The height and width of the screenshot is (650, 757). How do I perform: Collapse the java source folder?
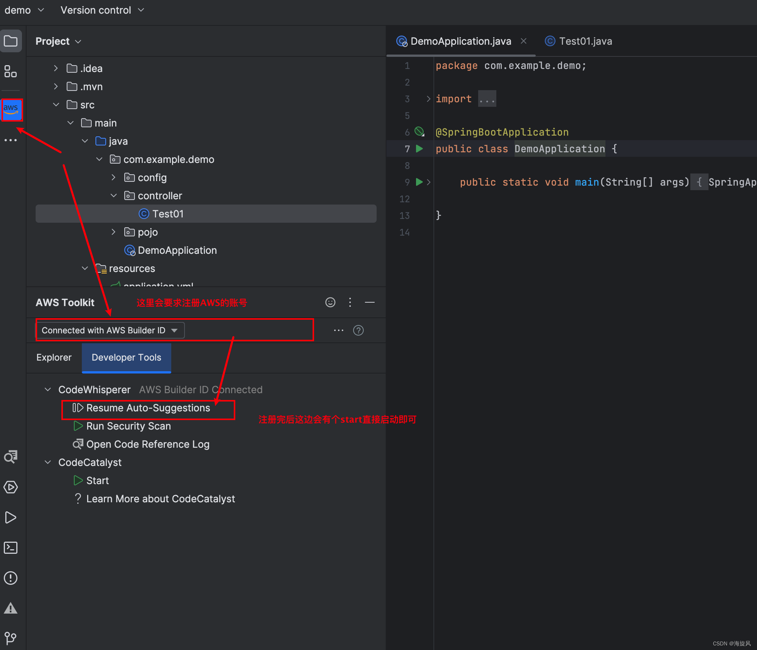(x=85, y=141)
